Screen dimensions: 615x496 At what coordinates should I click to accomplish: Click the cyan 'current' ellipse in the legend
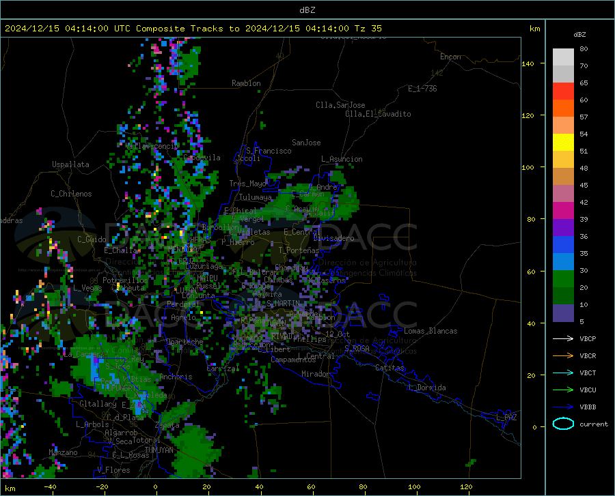click(563, 424)
